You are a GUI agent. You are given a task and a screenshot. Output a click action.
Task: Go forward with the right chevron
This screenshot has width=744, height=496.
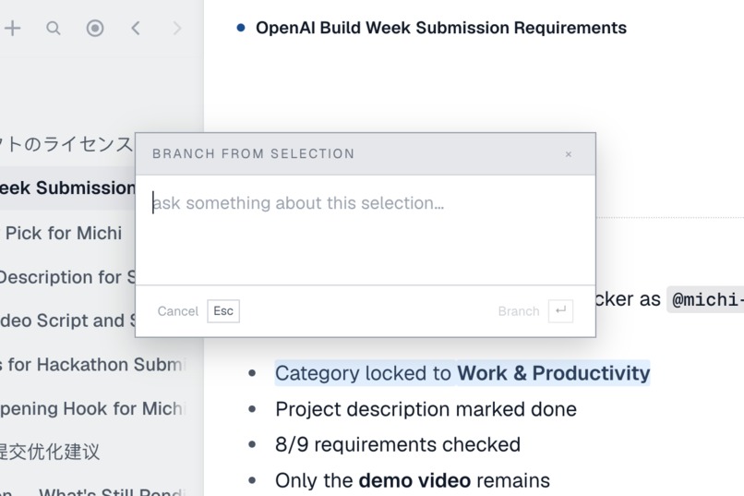point(177,29)
